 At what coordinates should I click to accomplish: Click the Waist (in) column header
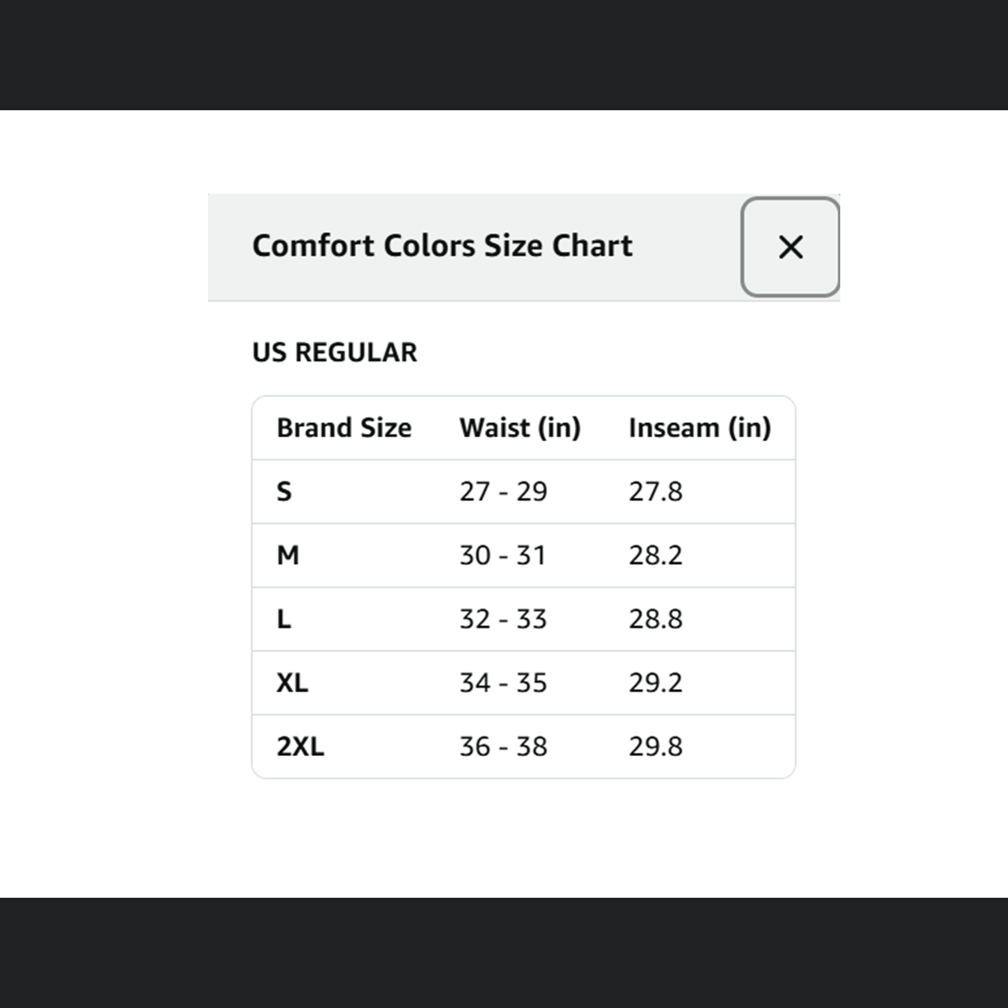tap(521, 427)
